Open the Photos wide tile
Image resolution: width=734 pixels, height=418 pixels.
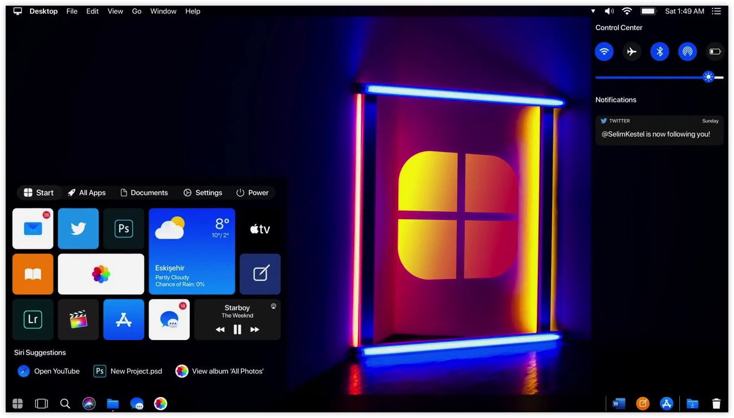[x=101, y=274]
